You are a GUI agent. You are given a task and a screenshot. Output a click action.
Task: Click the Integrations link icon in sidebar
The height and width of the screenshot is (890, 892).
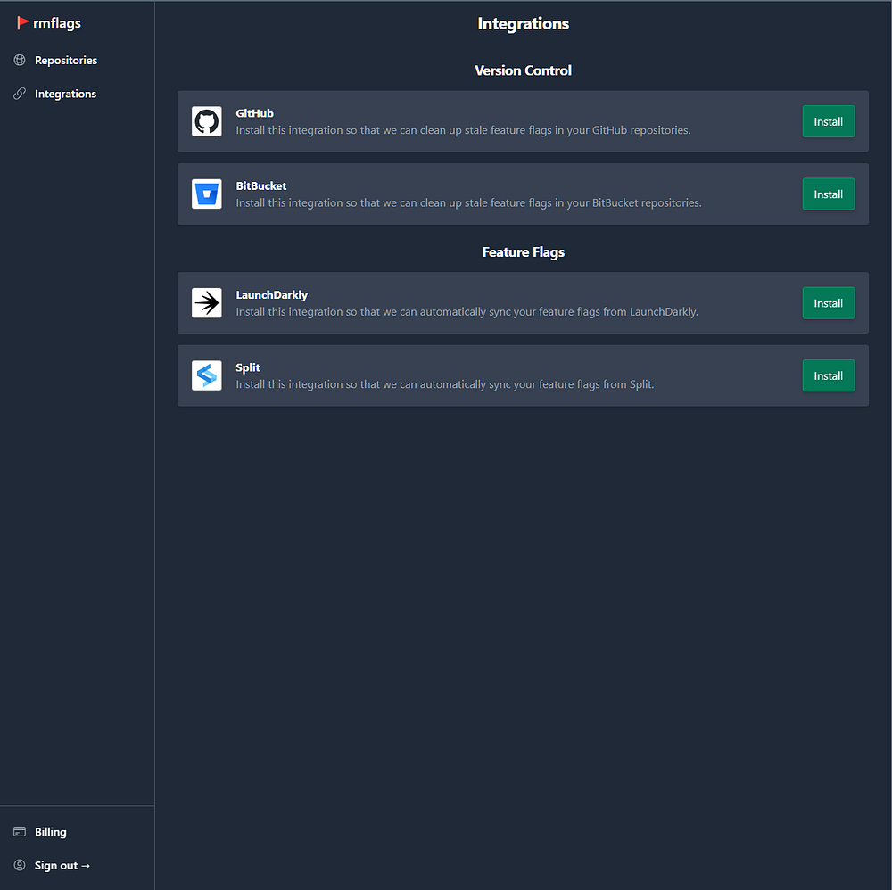coord(20,94)
